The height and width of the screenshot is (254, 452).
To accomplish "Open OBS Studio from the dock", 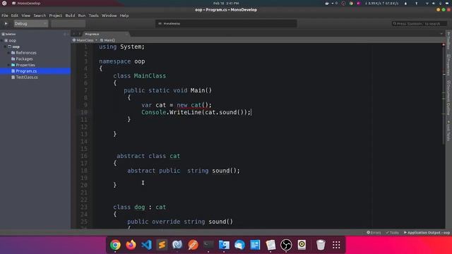I will (x=286, y=245).
